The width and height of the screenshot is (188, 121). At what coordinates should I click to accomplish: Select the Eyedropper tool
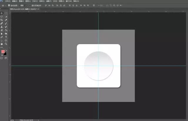(6, 20)
